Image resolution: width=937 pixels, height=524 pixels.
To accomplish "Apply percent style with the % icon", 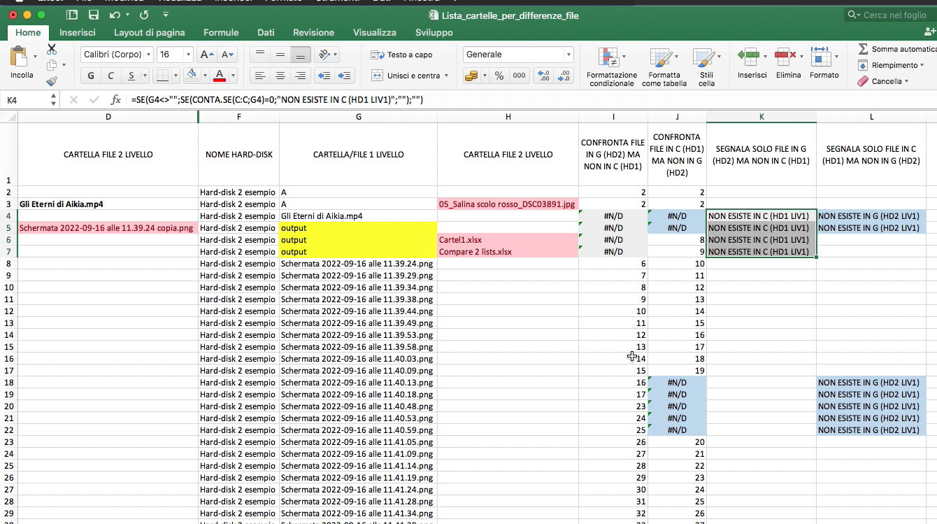I will coord(499,76).
